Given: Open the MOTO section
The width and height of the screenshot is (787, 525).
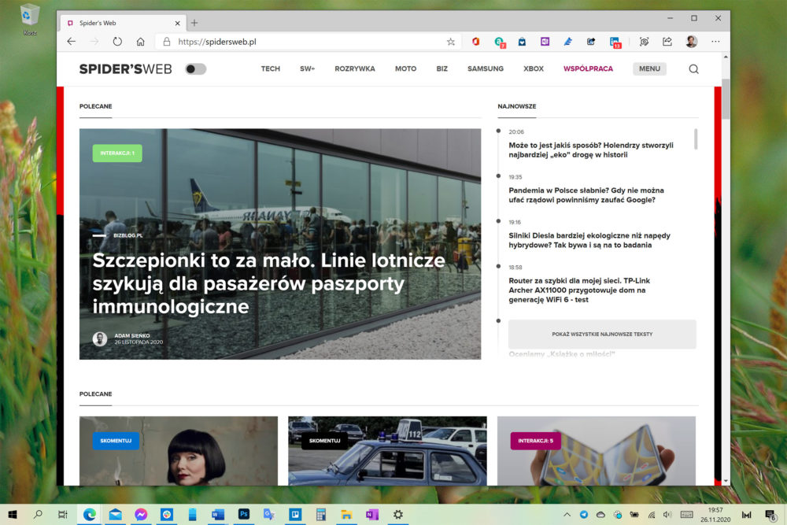Looking at the screenshot, I should (x=405, y=68).
